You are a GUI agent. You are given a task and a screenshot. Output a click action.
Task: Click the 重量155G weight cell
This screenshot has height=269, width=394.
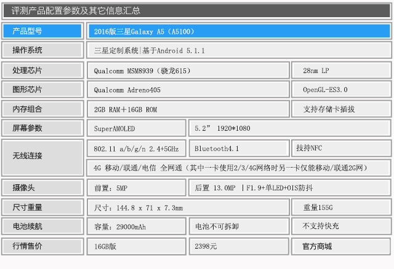point(340,208)
